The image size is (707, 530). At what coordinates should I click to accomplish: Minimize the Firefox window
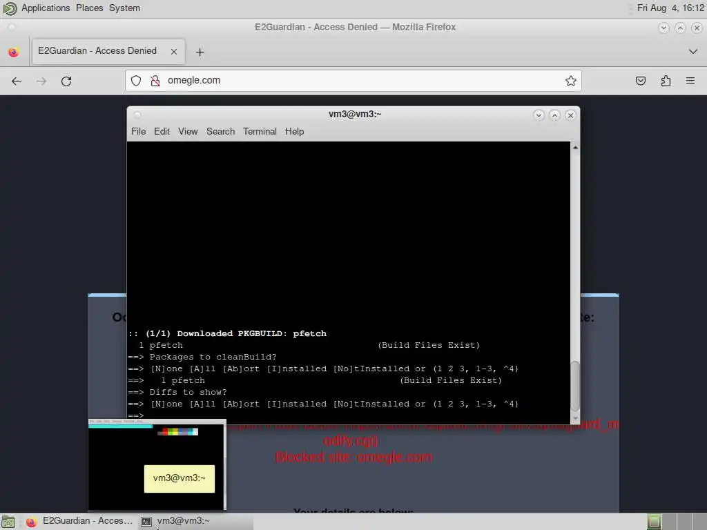(664, 28)
